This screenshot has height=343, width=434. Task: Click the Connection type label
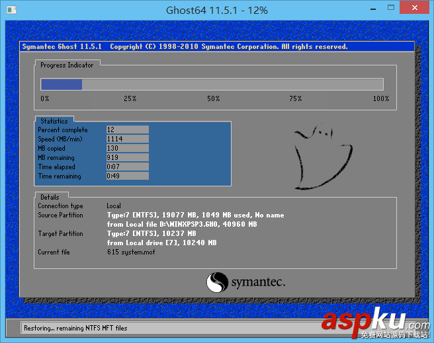[x=60, y=206]
